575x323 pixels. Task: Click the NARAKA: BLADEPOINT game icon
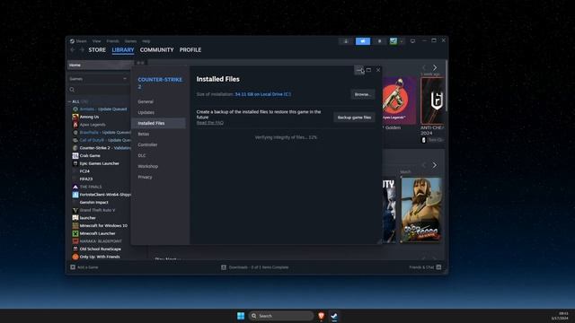[x=75, y=241]
